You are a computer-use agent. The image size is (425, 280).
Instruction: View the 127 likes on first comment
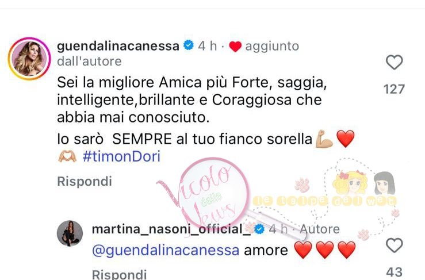(x=394, y=89)
